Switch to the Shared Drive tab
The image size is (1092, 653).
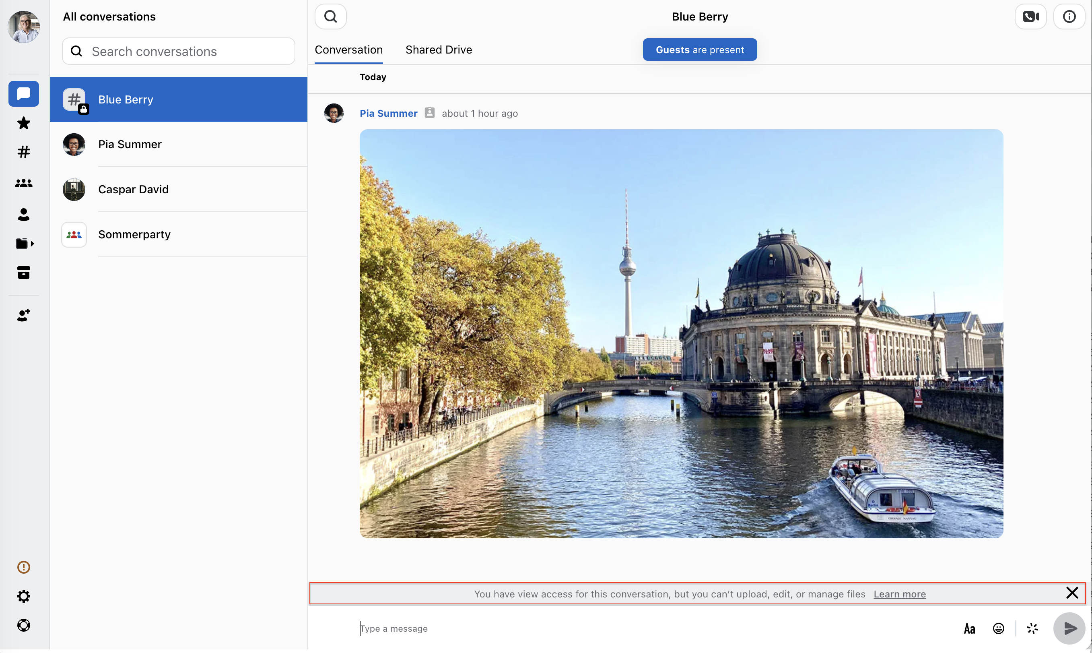(439, 50)
